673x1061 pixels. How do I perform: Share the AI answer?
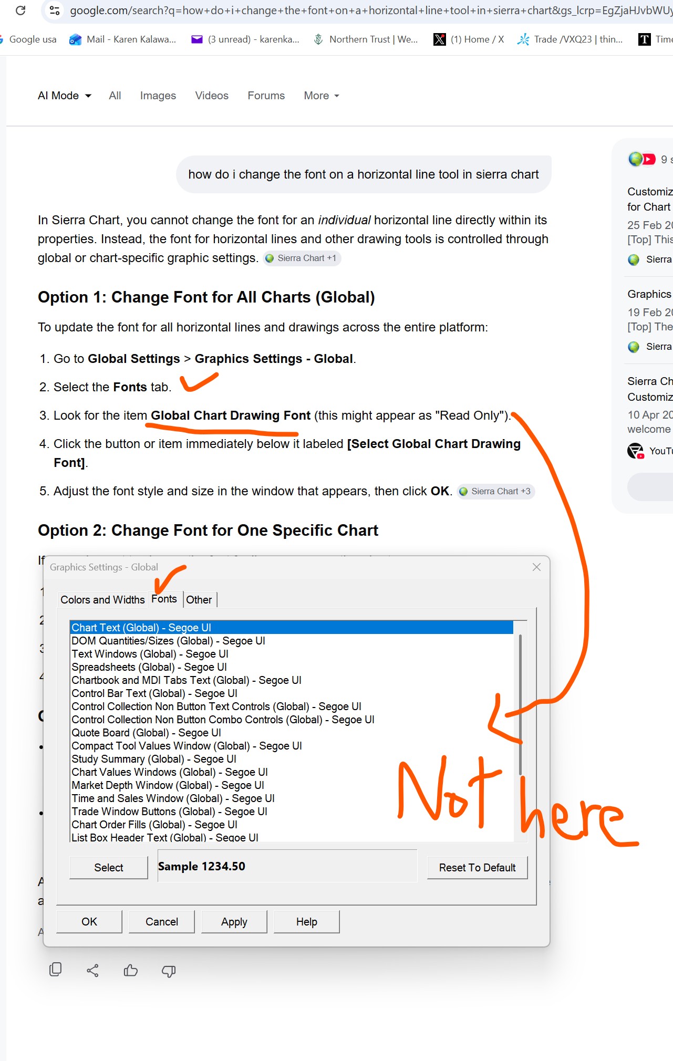click(93, 971)
